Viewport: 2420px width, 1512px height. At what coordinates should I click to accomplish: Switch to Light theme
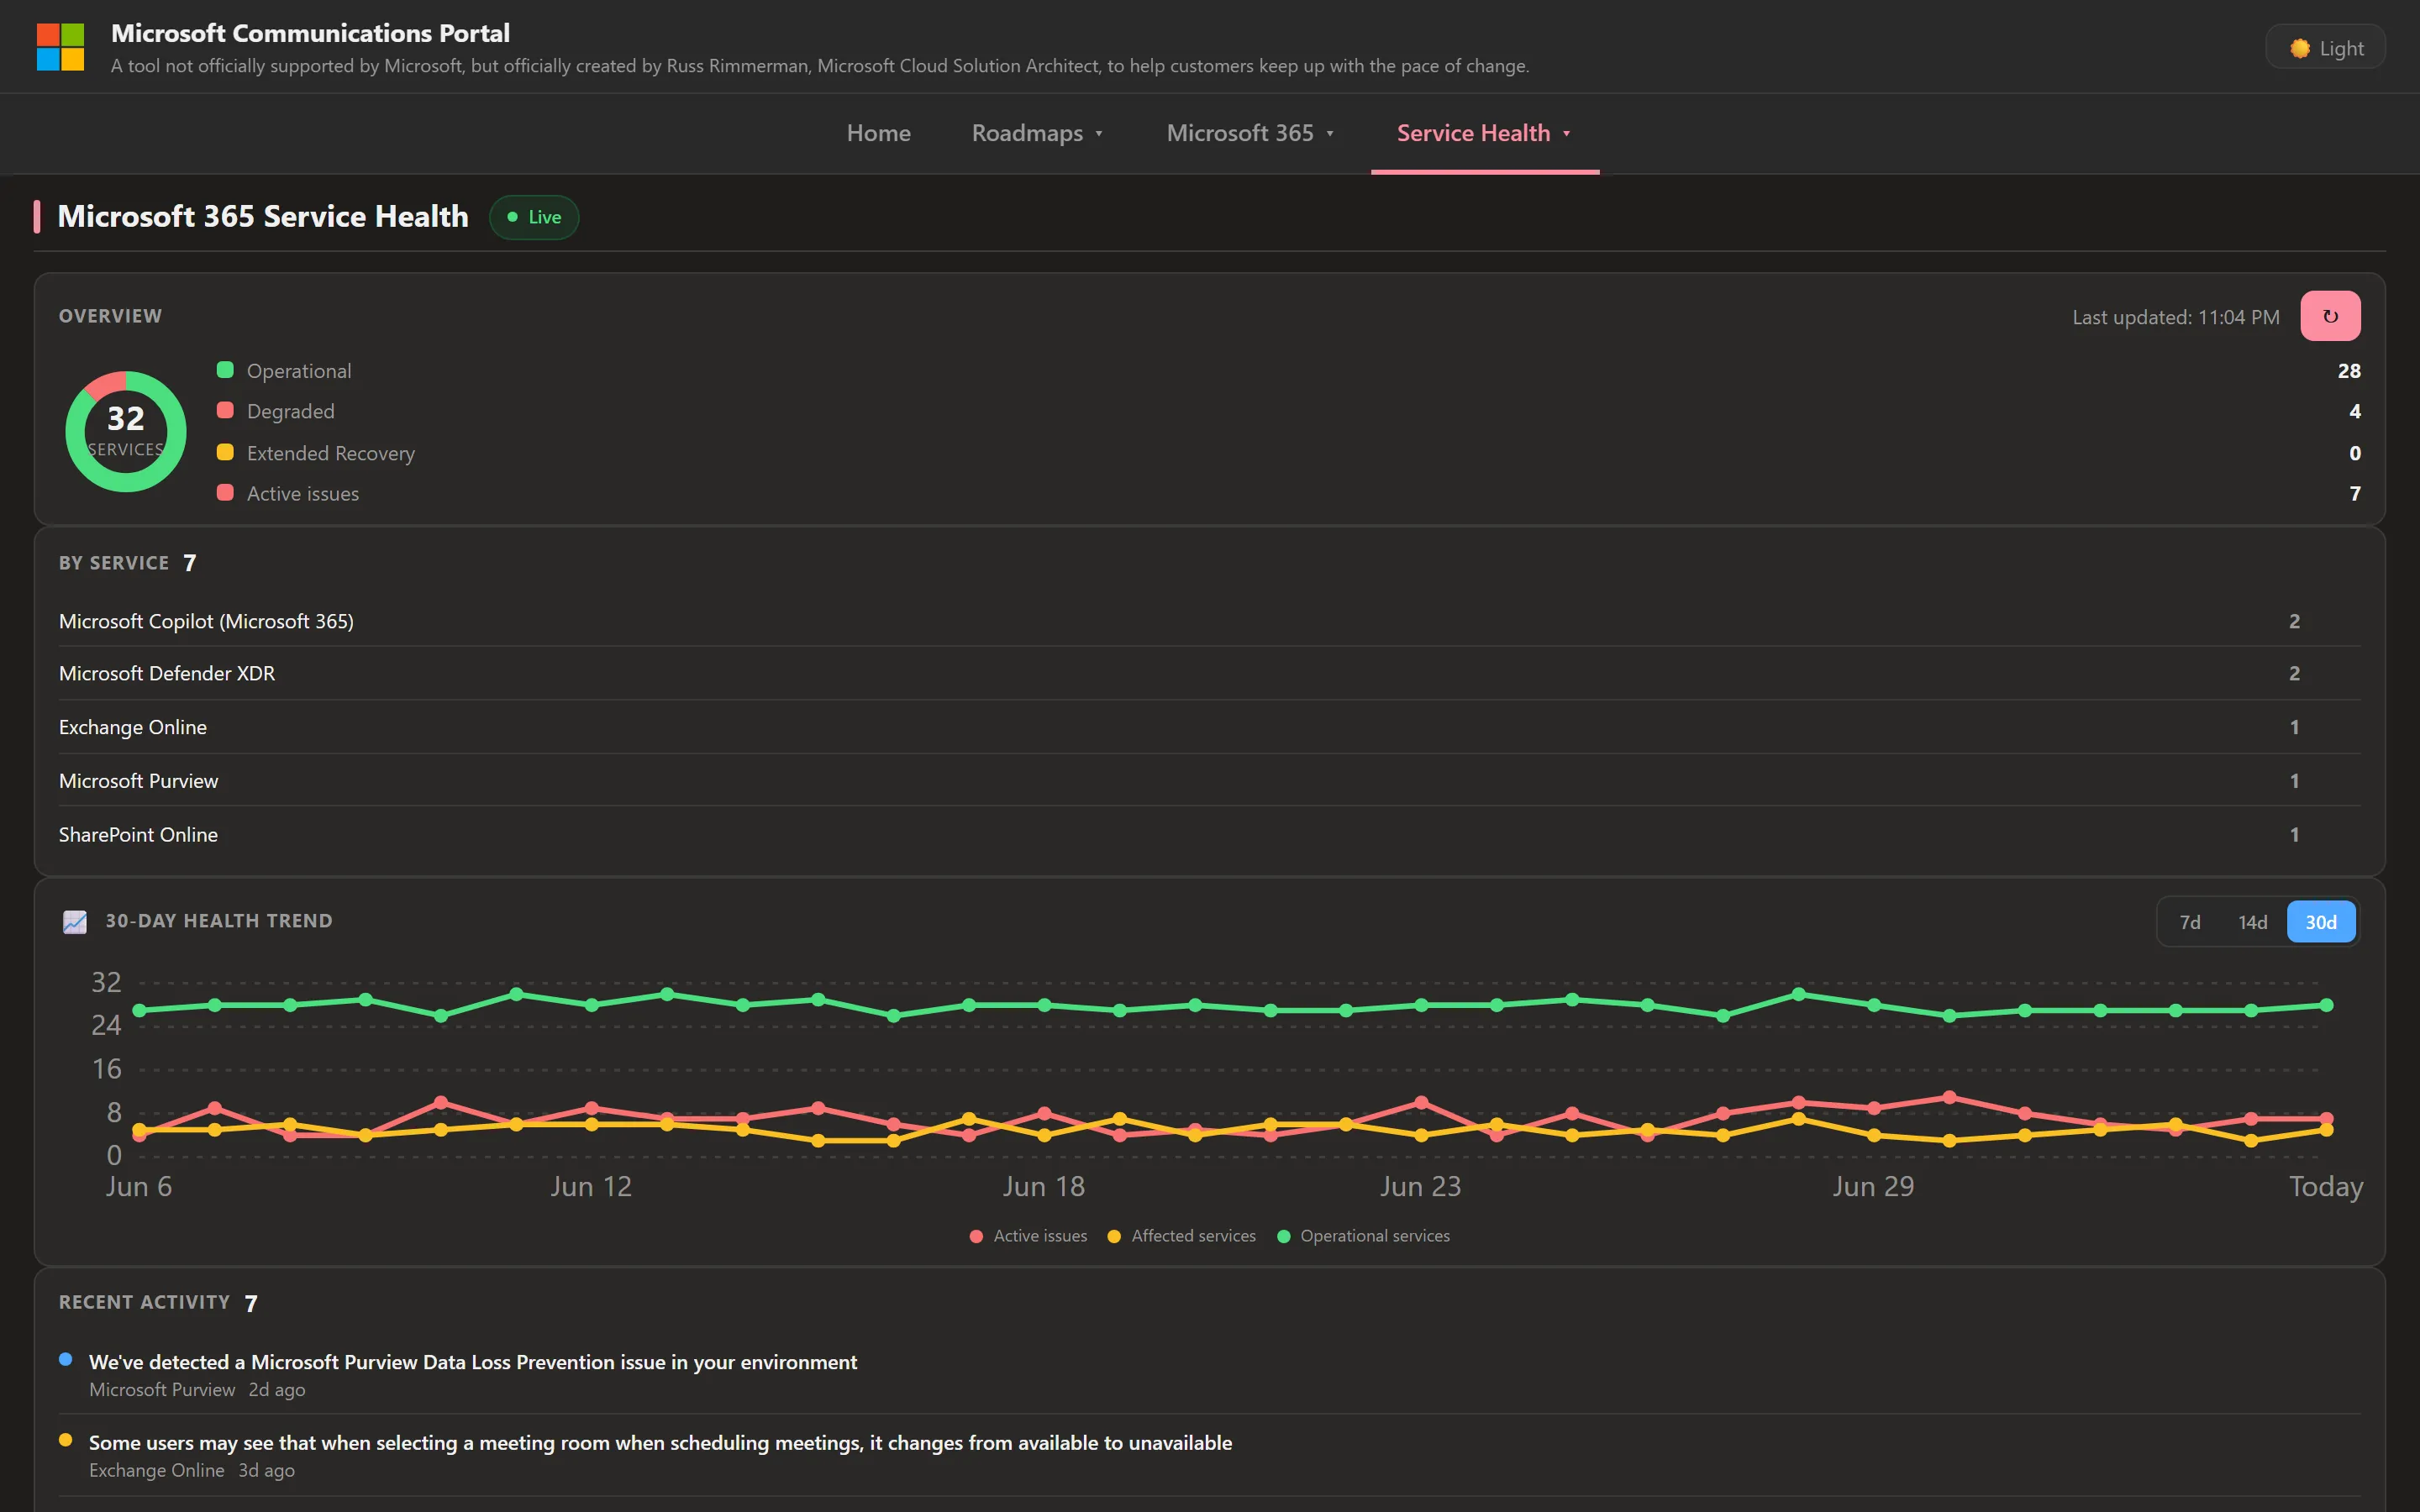click(2325, 48)
